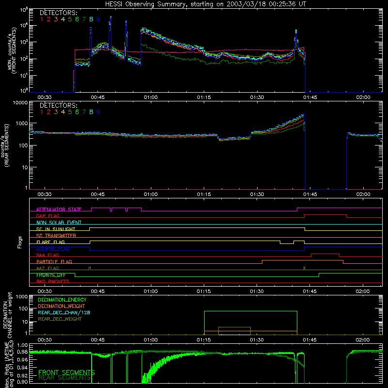This screenshot has height=388, width=388.
Task: Click '01:00' time tick under front segments plot
Action: pyautogui.click(x=151, y=97)
